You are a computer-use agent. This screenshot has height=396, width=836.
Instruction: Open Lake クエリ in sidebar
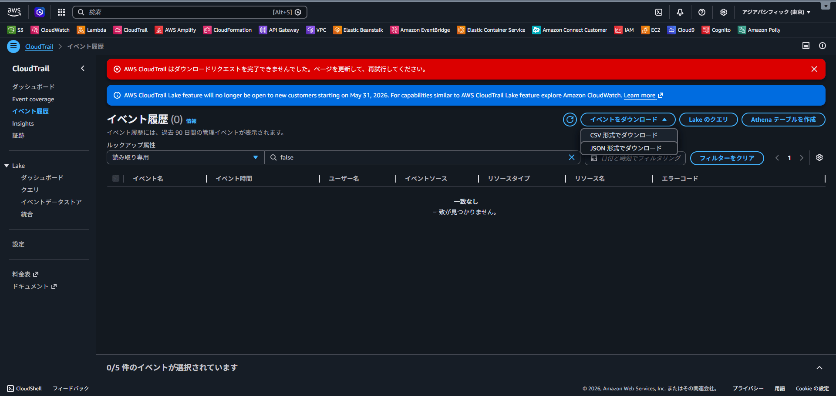[30, 190]
